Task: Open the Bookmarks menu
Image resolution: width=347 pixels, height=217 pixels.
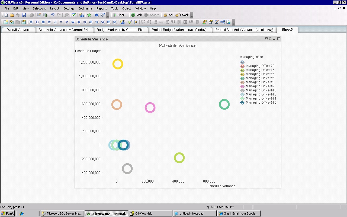Action: pos(85,8)
